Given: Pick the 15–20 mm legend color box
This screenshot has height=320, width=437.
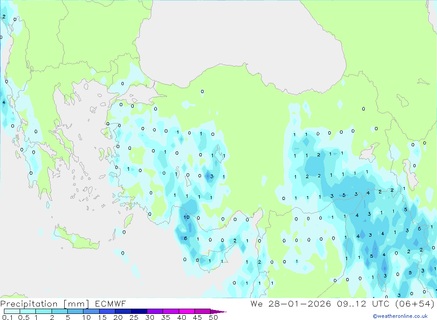Looking at the screenshot, I should tap(108, 311).
